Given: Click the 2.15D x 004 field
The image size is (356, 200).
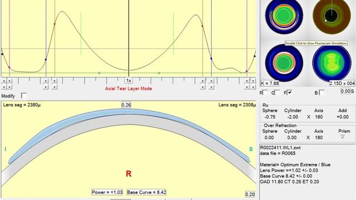Looking at the screenshot, I should point(342,83).
